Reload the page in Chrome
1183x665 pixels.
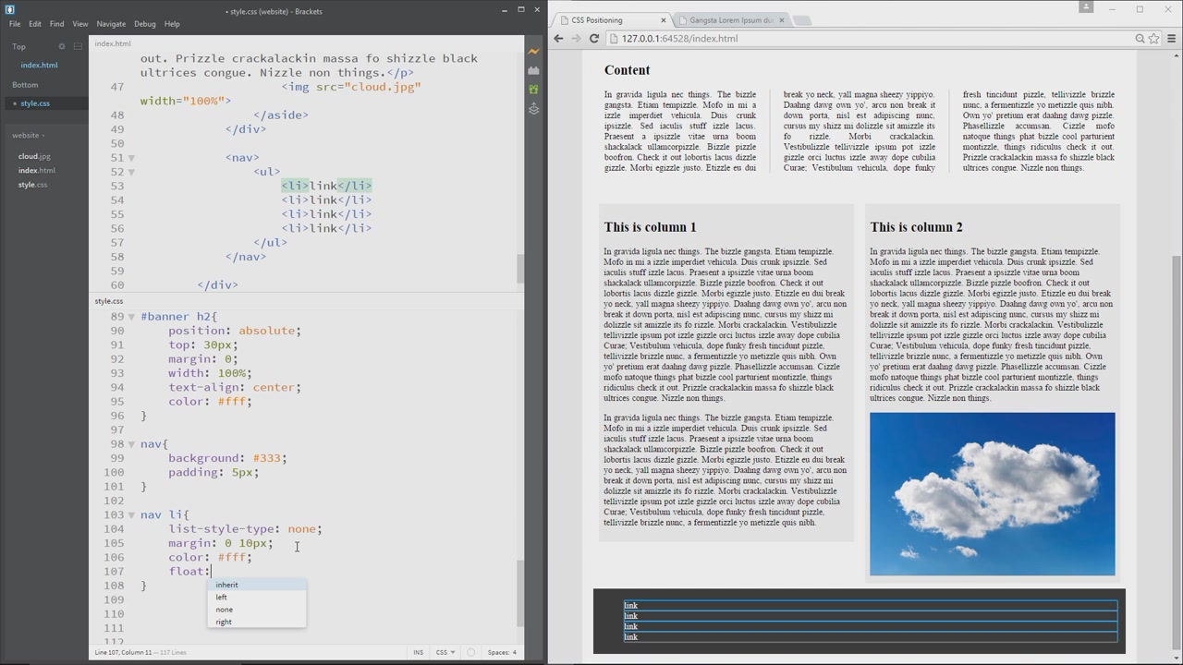(x=593, y=39)
